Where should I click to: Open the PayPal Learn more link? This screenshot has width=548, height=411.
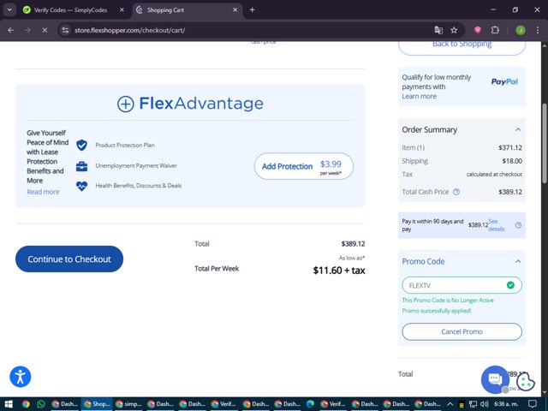(419, 97)
